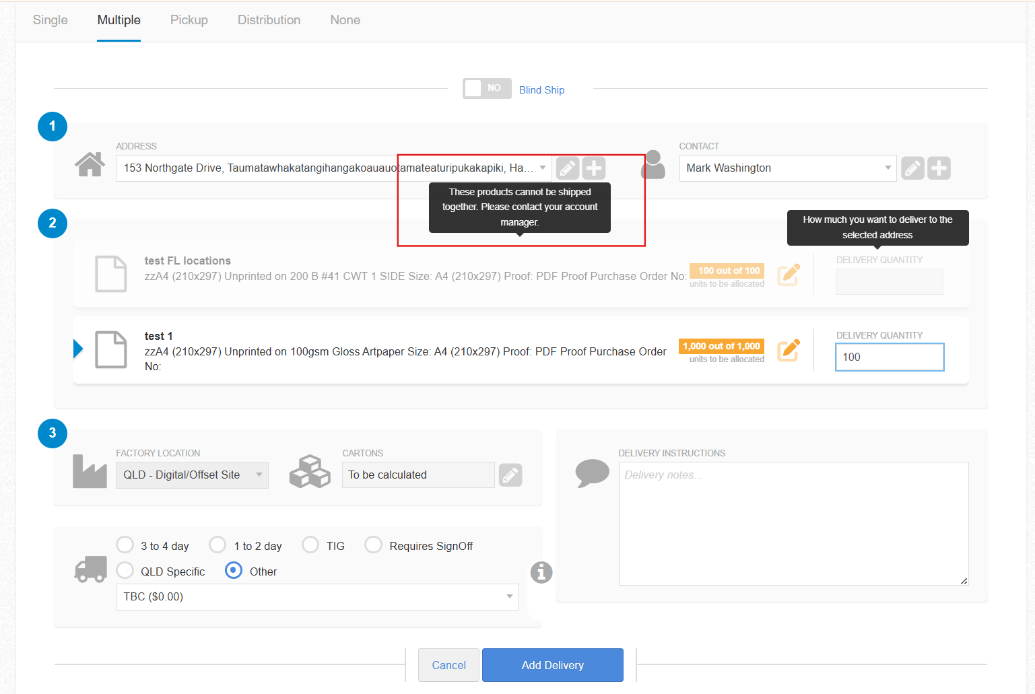Click the Cancel button

pyautogui.click(x=448, y=665)
